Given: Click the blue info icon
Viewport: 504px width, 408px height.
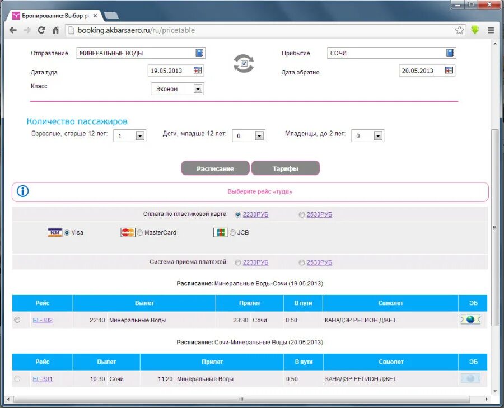Looking at the screenshot, I should pyautogui.click(x=22, y=191).
